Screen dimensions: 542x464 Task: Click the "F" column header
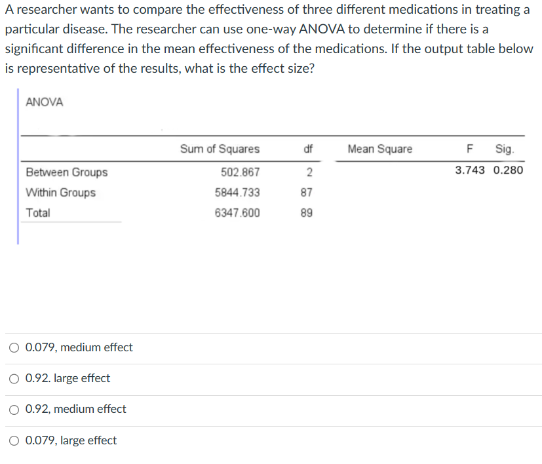469,149
